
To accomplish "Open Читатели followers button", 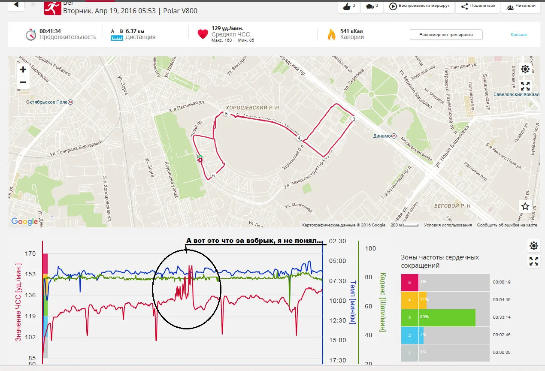I will (x=521, y=6).
